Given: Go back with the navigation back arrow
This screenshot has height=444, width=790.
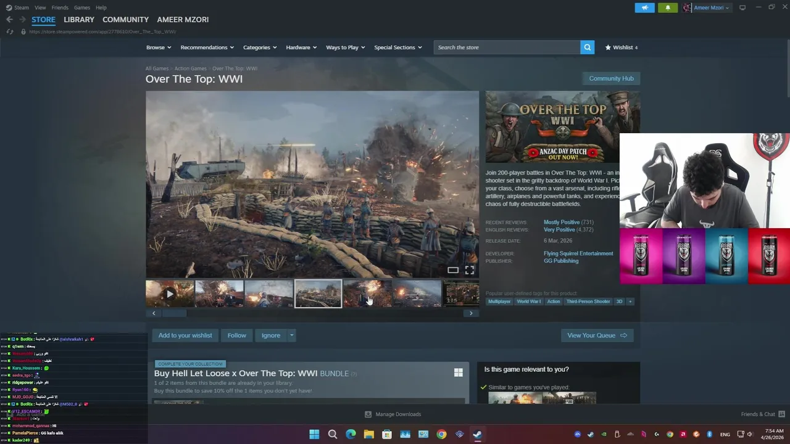Looking at the screenshot, I should [9, 20].
